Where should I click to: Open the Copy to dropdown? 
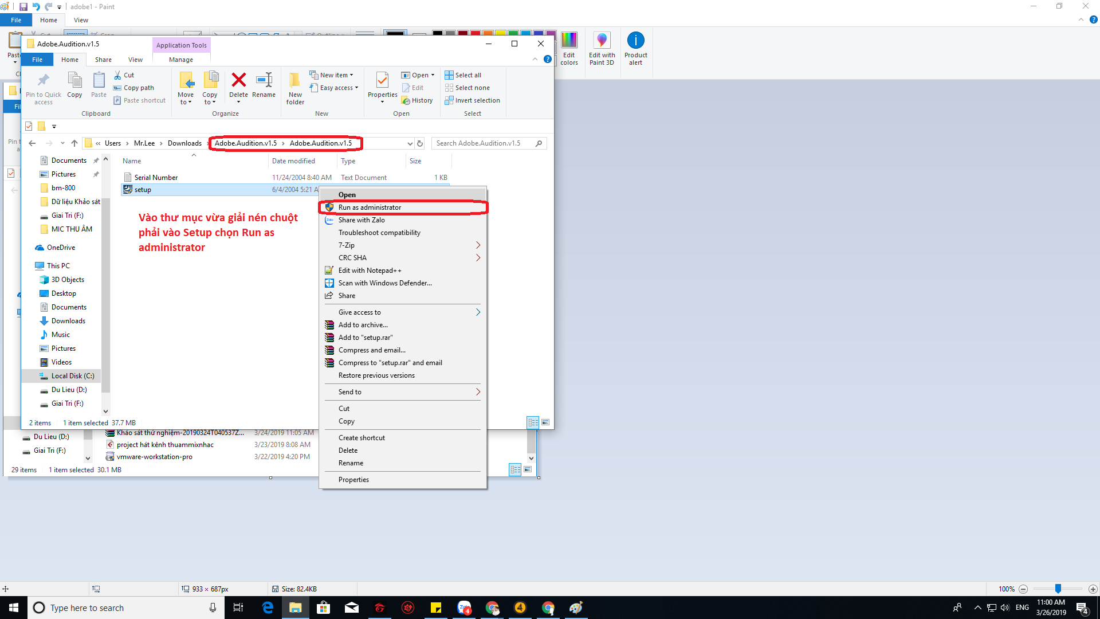click(210, 99)
